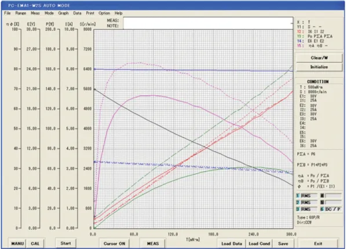
Task: Click the Exit button
Action: click(318, 243)
